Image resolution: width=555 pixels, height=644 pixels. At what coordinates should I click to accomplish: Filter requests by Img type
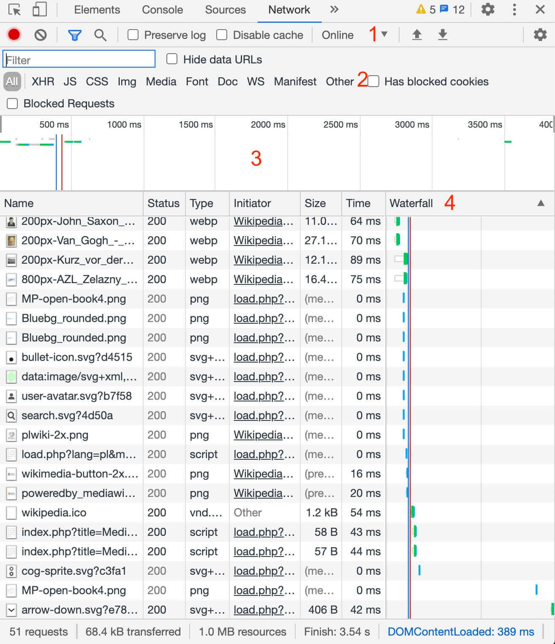pos(127,82)
